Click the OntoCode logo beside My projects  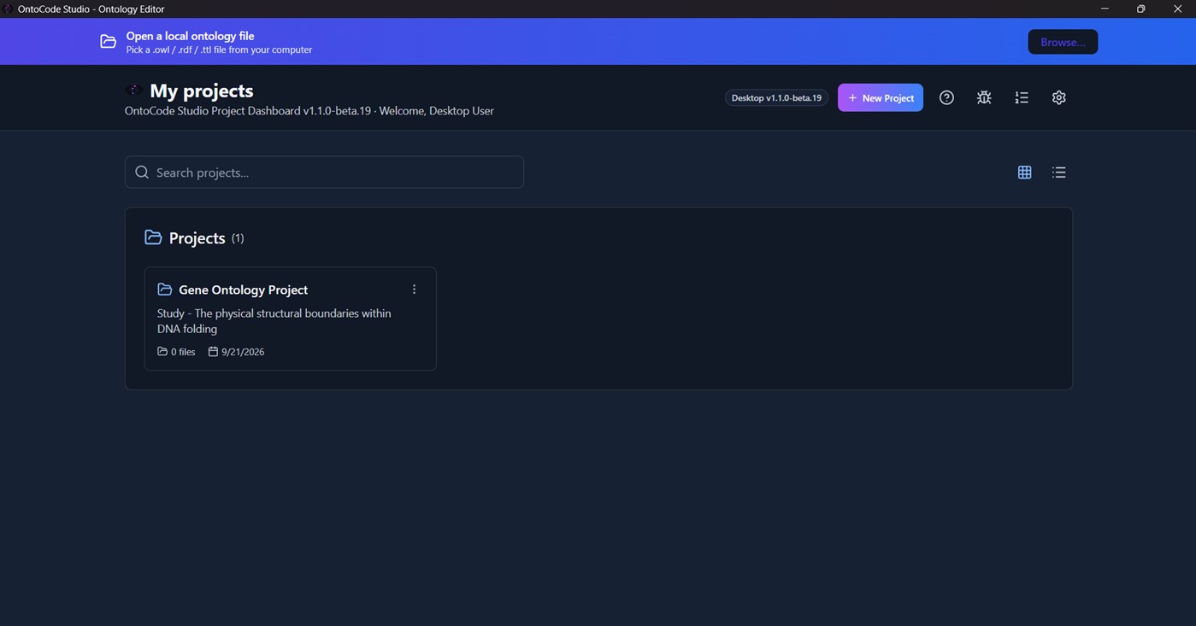coord(133,90)
